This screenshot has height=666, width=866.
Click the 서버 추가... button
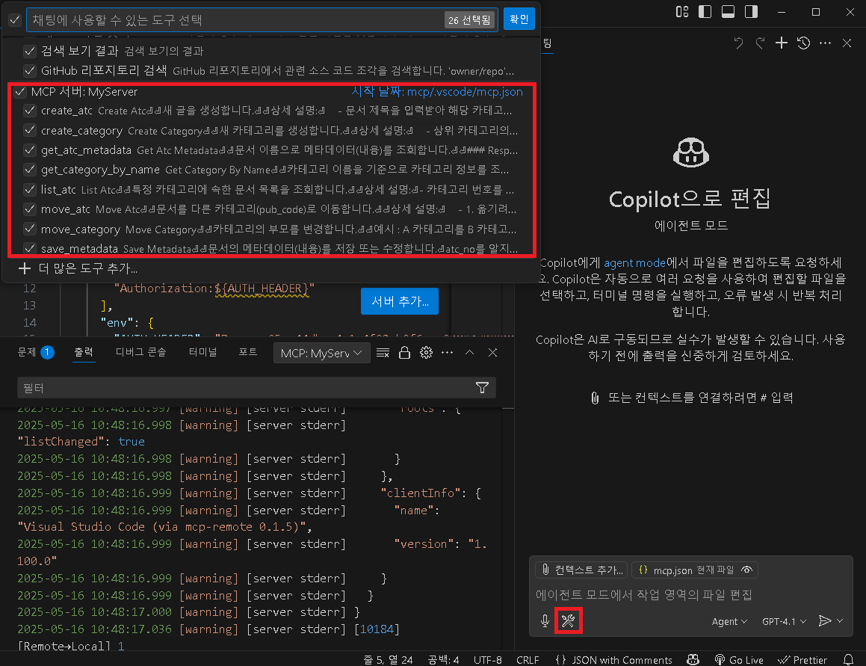400,301
